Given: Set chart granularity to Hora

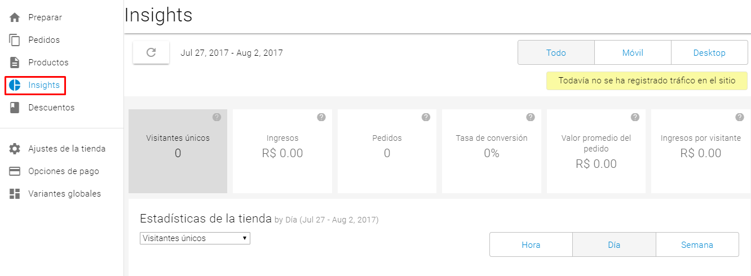Looking at the screenshot, I should (x=531, y=244).
